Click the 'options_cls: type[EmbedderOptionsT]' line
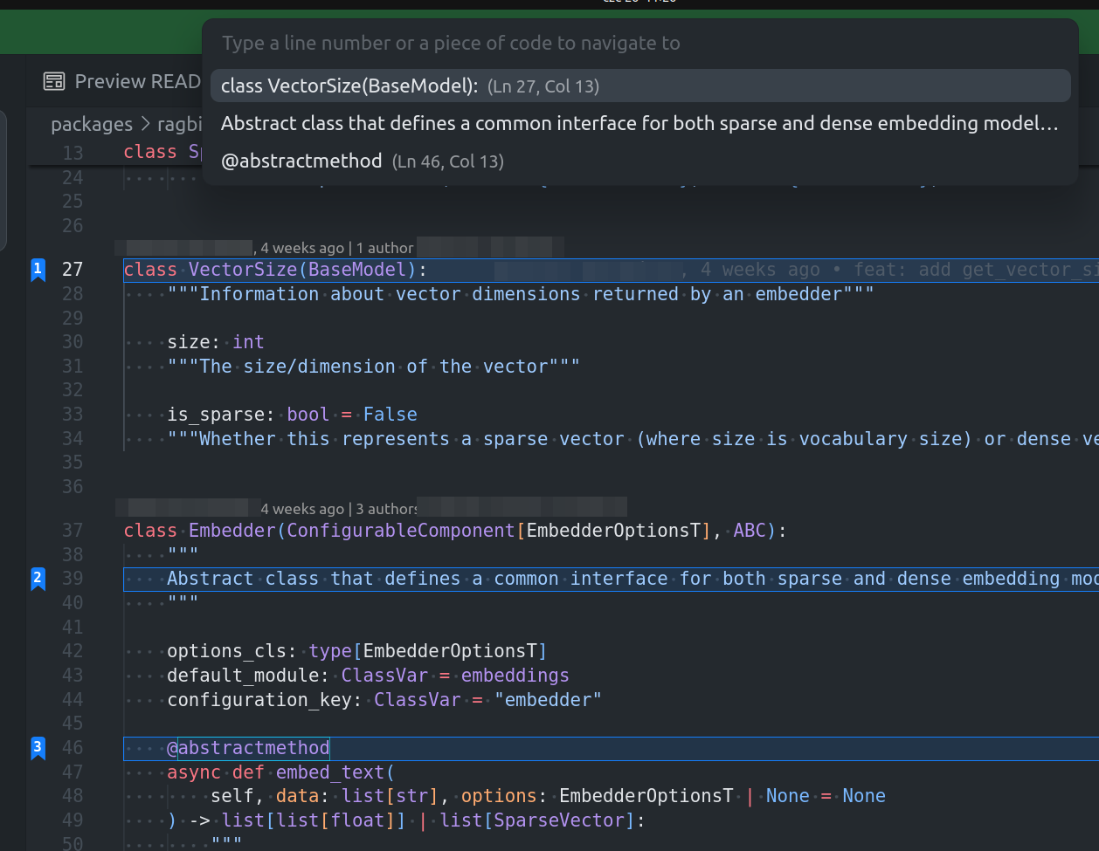The image size is (1099, 851). 357,651
